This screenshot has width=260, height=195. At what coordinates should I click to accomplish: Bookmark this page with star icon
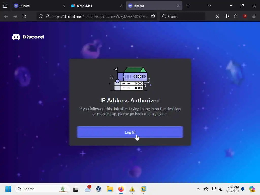153,17
